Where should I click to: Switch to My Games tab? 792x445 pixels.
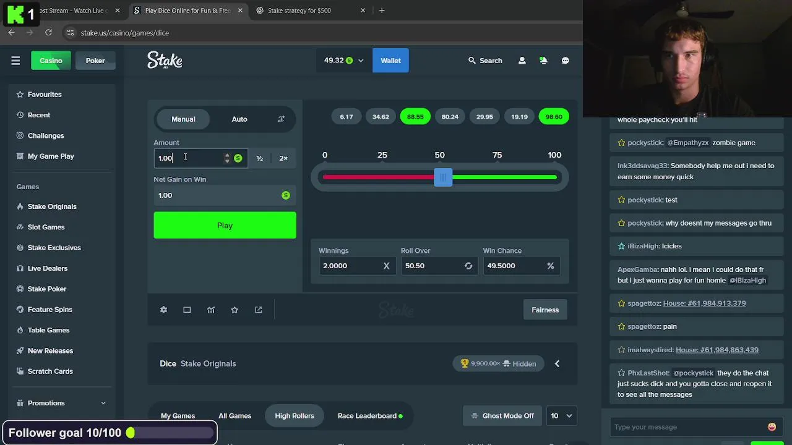[178, 416]
